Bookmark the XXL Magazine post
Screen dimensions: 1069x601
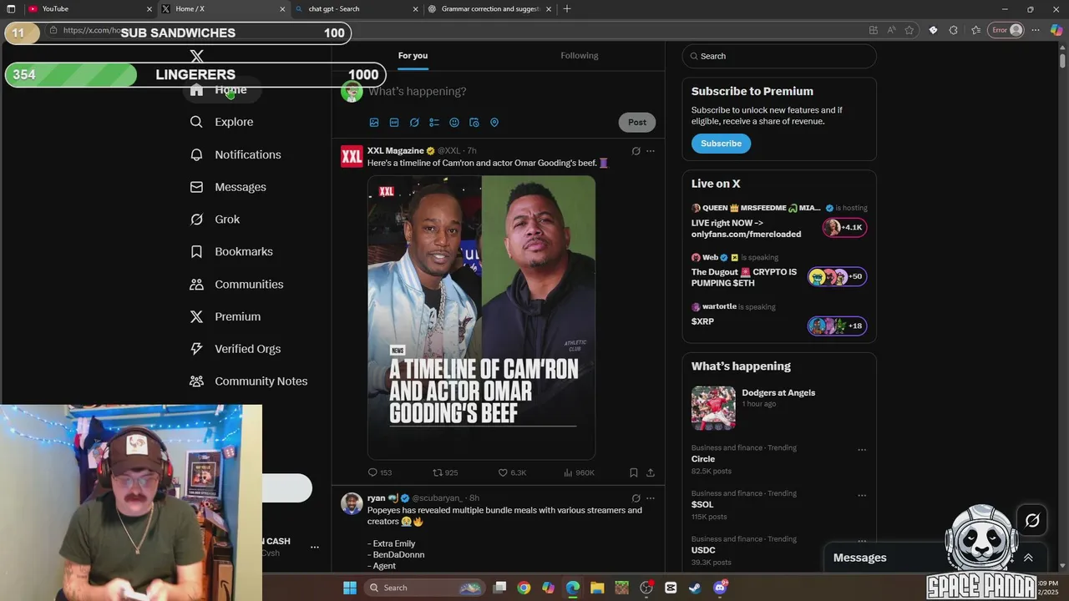[634, 472]
